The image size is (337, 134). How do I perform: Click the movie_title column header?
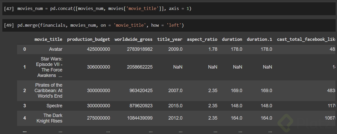point(48,39)
